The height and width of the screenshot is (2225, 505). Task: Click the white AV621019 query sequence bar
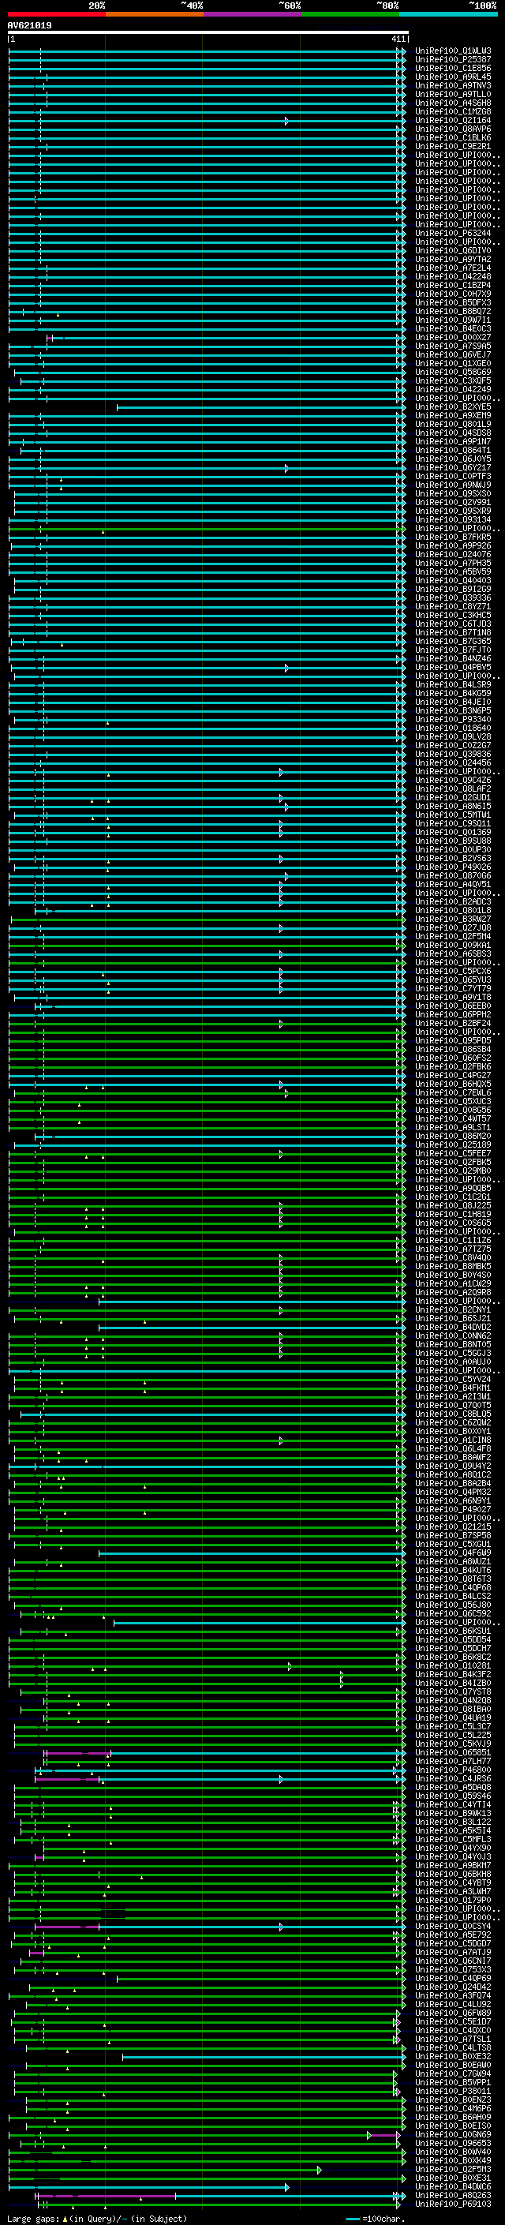tap(208, 32)
